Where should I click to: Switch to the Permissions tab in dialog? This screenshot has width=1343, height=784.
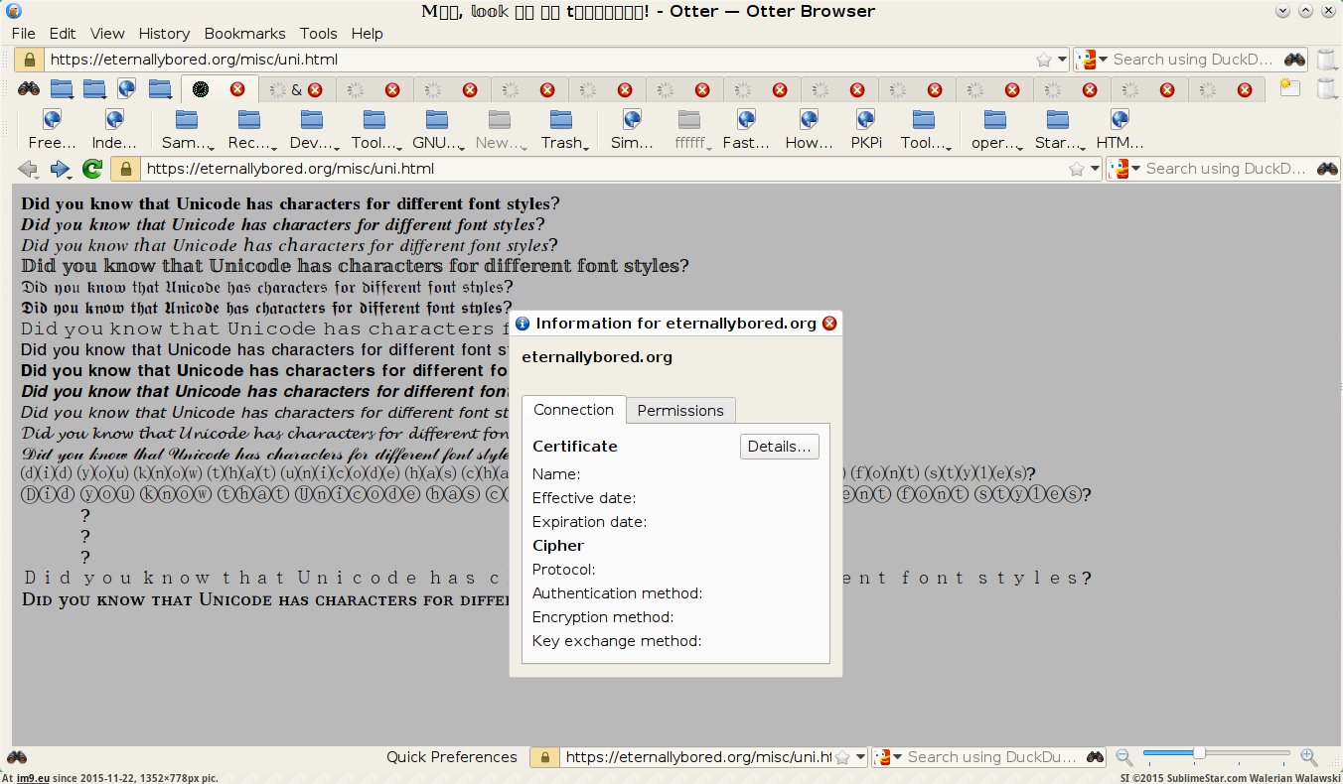(x=680, y=410)
